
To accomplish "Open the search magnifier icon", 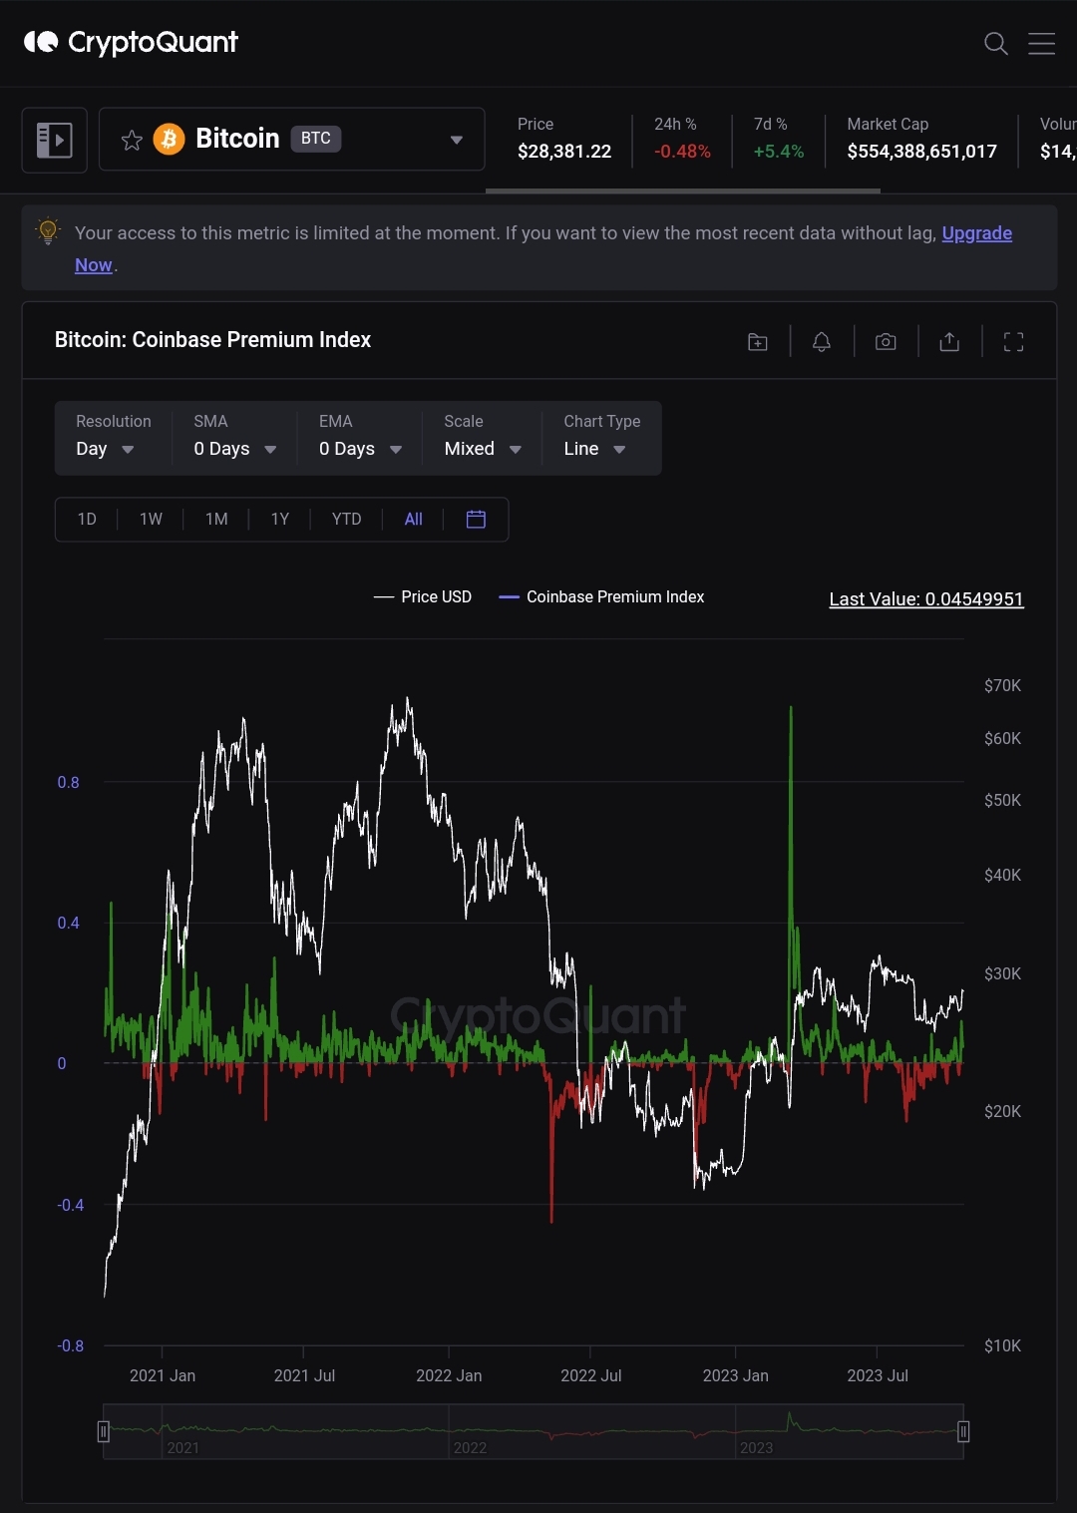I will [995, 43].
